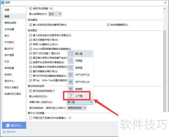Toggle Internet或网络路径替换为超链接 checkbox
This screenshot has height=137, width=169.
[30, 49]
